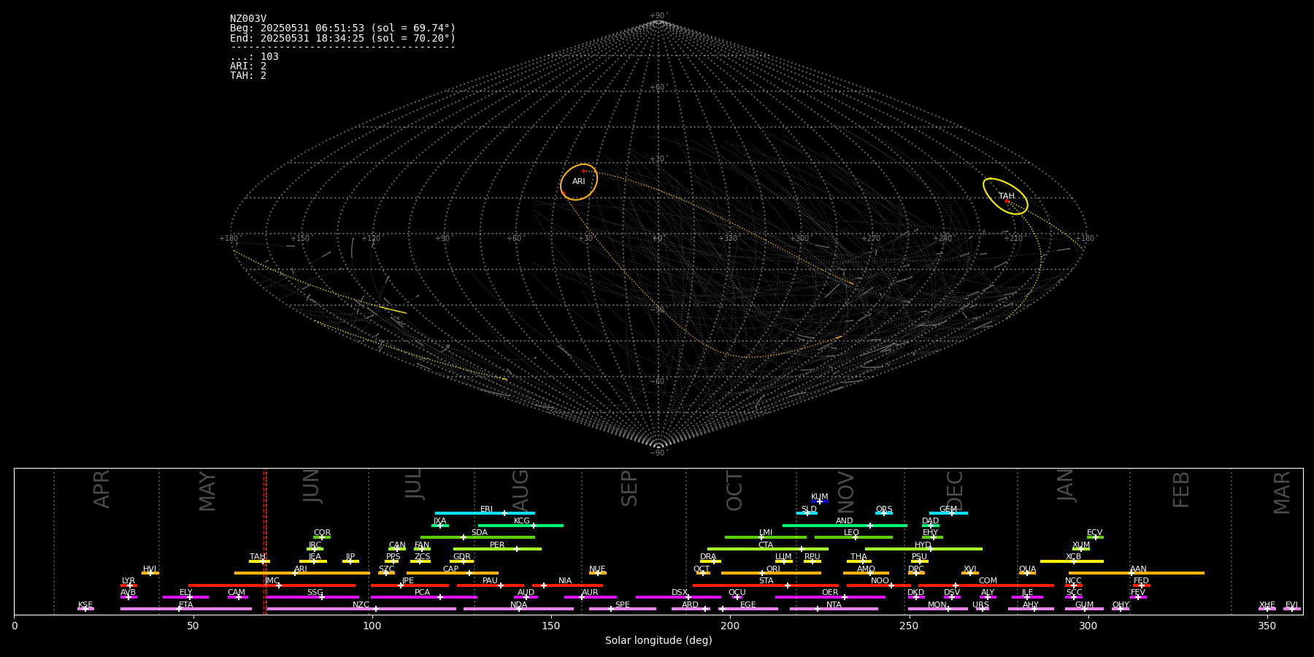This screenshot has width=1314, height=657.
Task: Click the HYD shower bar in the timeline
Action: click(x=923, y=549)
